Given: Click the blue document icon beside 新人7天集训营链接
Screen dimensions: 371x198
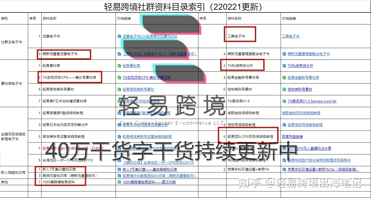Looking at the screenshot, I should (120, 169).
